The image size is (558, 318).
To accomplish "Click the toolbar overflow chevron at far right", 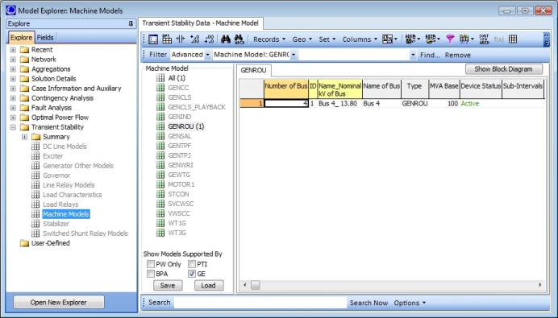I will [x=547, y=39].
